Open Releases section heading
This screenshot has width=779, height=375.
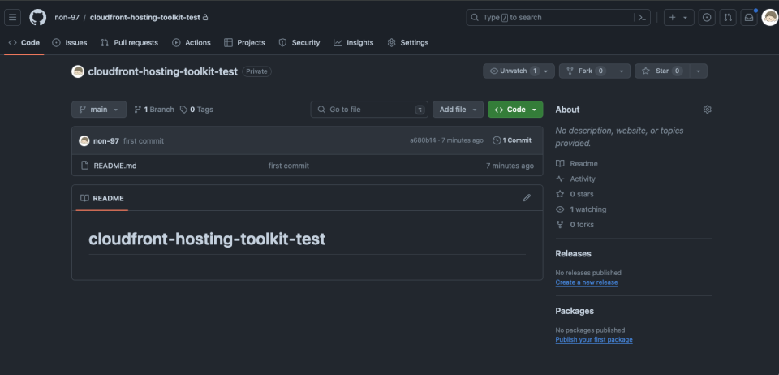[x=573, y=253]
